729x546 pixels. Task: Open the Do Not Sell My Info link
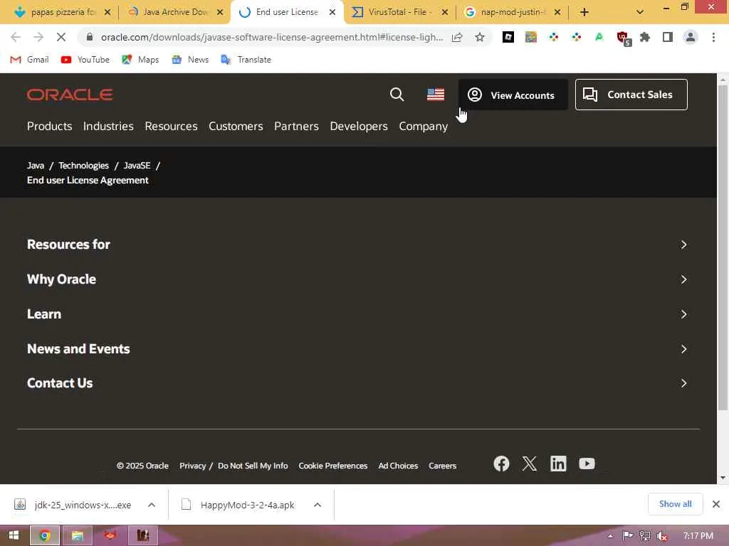click(253, 466)
